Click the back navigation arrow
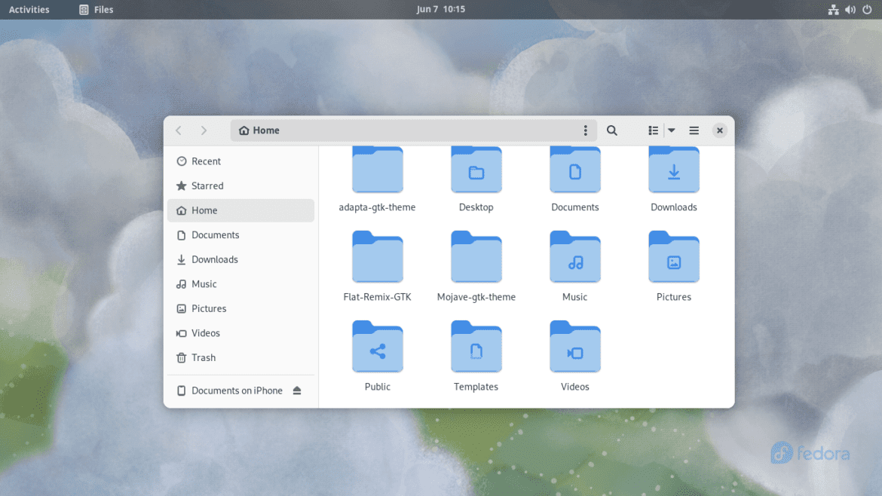 [x=178, y=130]
